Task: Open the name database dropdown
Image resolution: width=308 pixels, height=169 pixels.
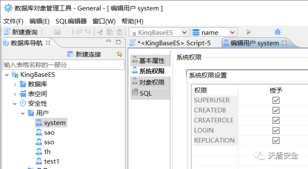Action: coord(232,32)
